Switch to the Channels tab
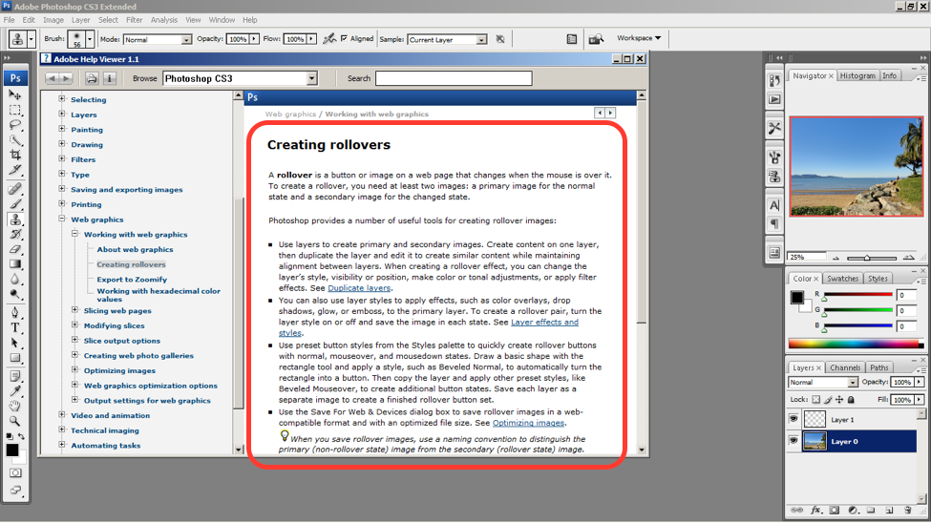931x523 pixels. point(844,367)
